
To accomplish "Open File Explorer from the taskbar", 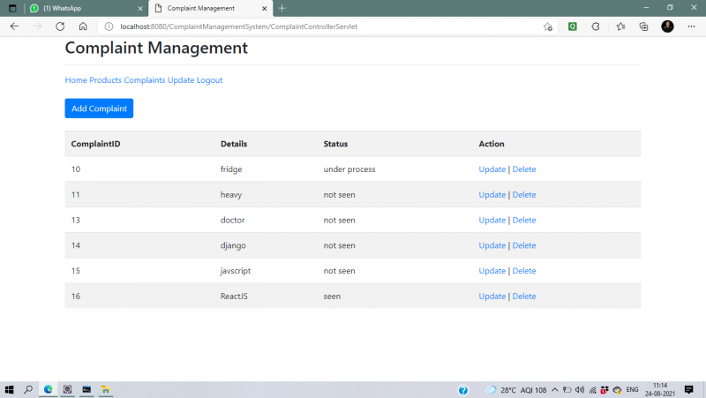I will pos(105,389).
